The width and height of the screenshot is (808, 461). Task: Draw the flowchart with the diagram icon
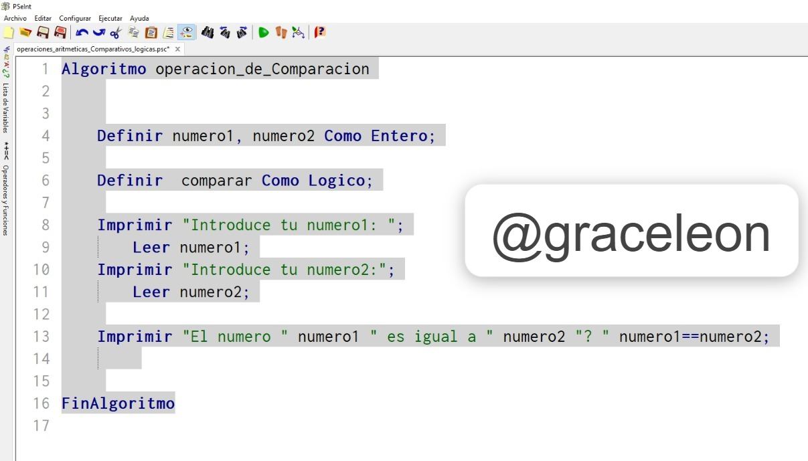[299, 32]
